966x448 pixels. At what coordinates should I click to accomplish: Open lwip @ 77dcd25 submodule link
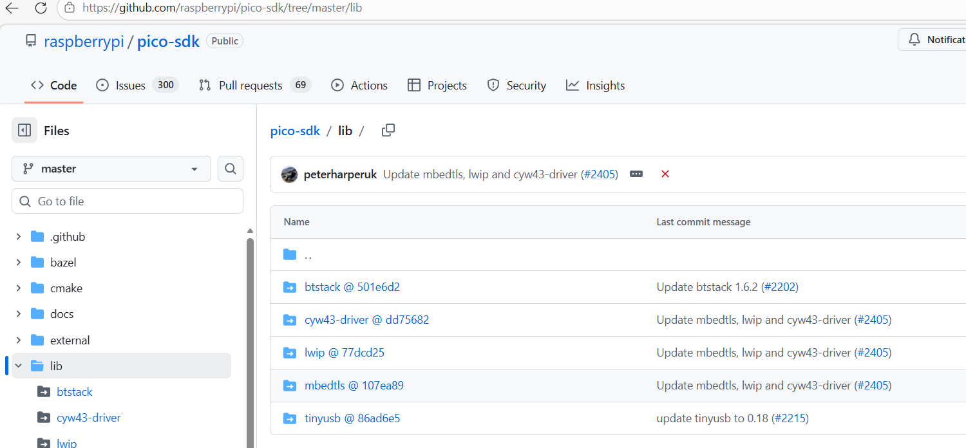click(x=345, y=353)
